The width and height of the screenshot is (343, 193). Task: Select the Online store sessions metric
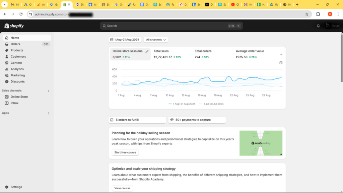point(130,54)
